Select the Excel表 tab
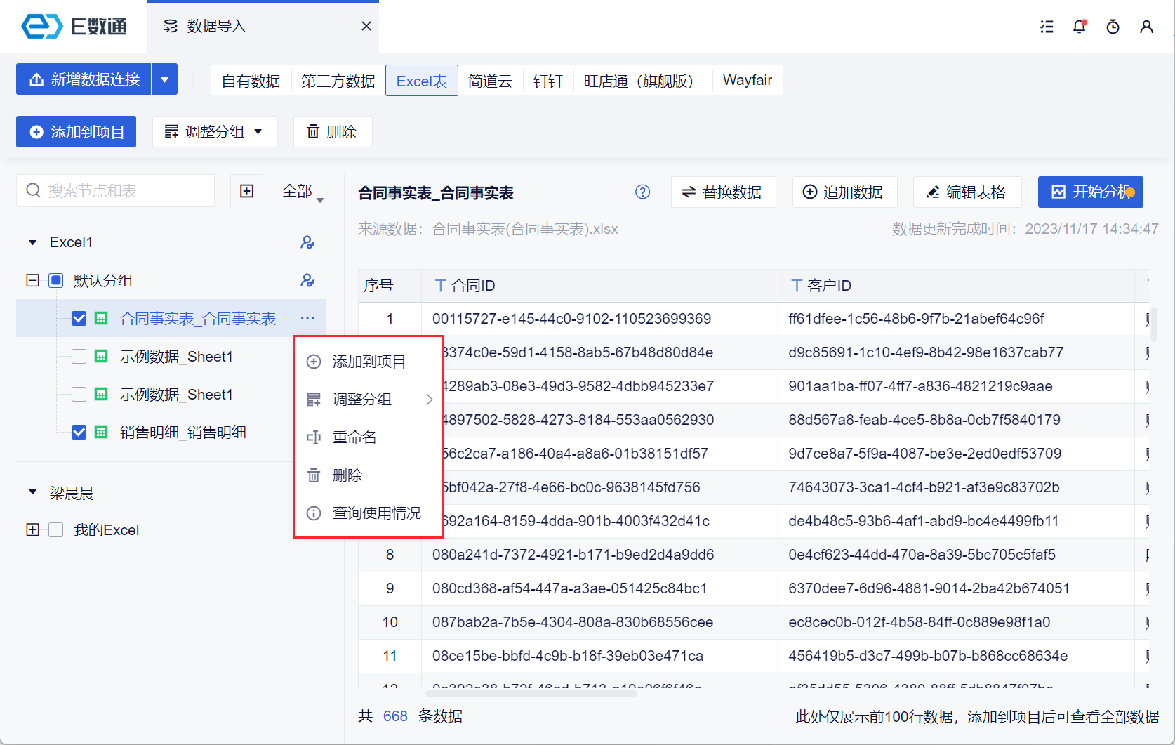 coord(422,81)
